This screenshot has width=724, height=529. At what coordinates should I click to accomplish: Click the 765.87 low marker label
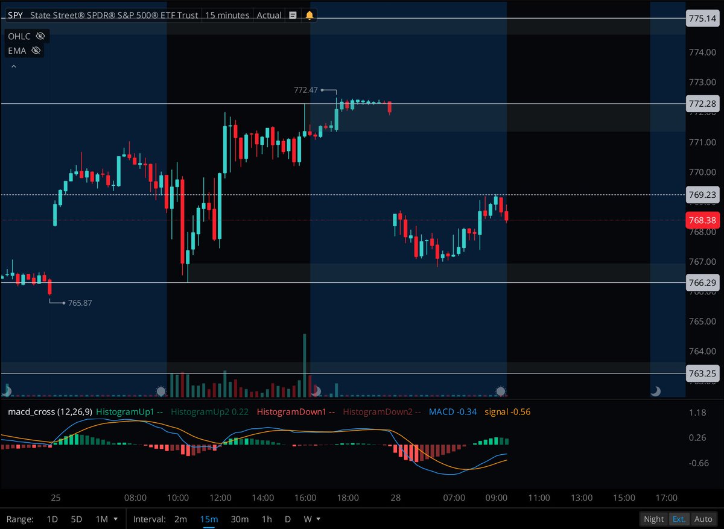[80, 303]
